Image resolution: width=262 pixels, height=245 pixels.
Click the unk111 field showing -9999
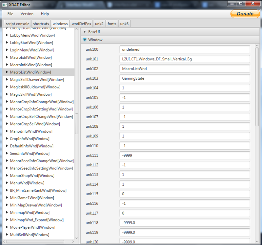pyautogui.click(x=185, y=155)
